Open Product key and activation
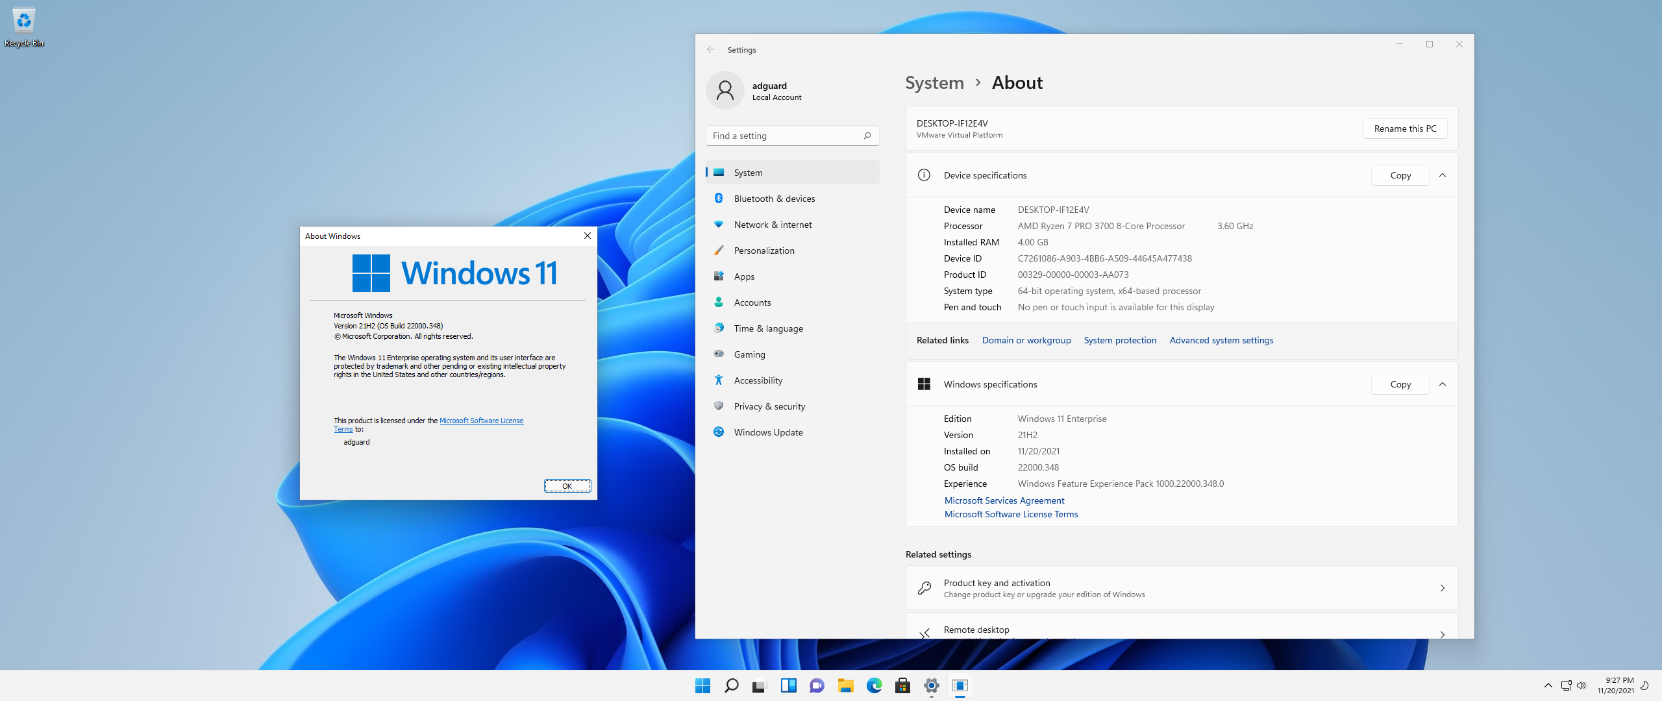 click(x=1182, y=588)
